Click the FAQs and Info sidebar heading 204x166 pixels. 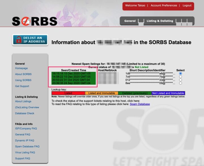(x=24, y=124)
